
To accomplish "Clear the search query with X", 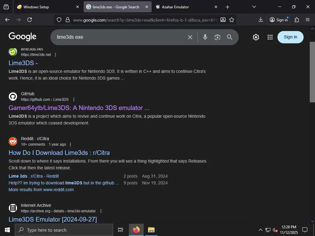I will [190, 37].
